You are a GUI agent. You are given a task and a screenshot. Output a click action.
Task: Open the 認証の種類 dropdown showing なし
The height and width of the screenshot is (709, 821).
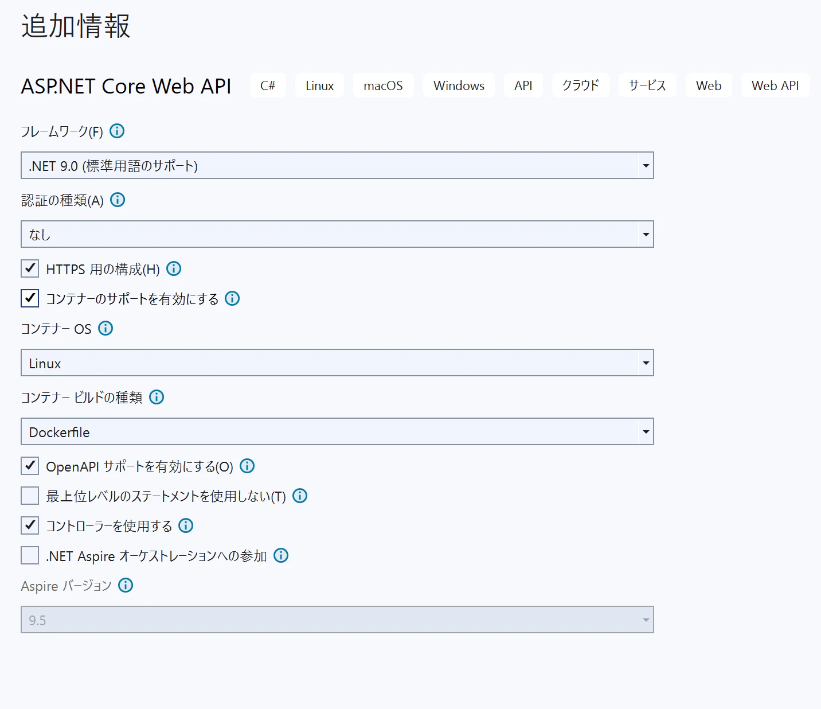point(337,234)
